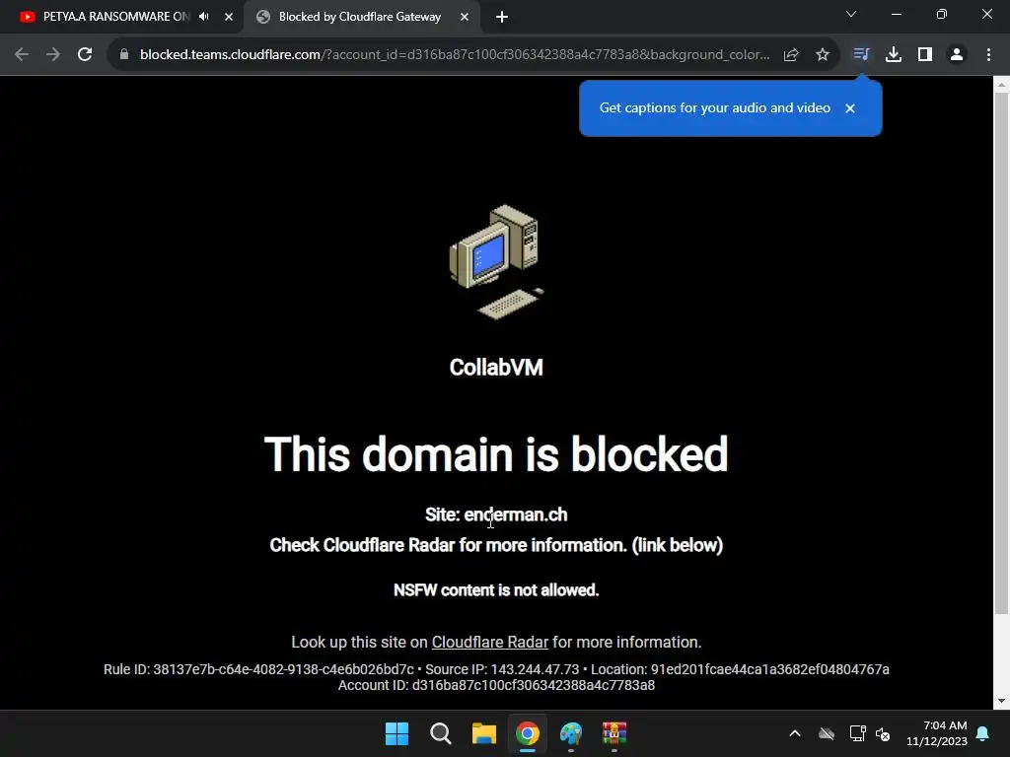Mute the audio on the PETYA.A tab
Viewport: 1010px width, 757px height.
[x=203, y=17]
